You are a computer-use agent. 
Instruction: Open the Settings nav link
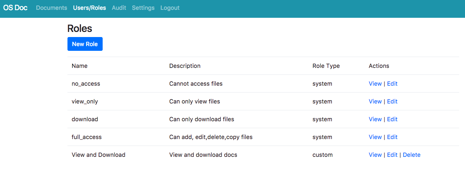[143, 8]
